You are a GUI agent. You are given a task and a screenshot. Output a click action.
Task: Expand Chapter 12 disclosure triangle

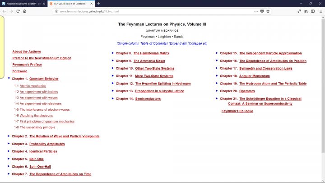coord(113,83)
